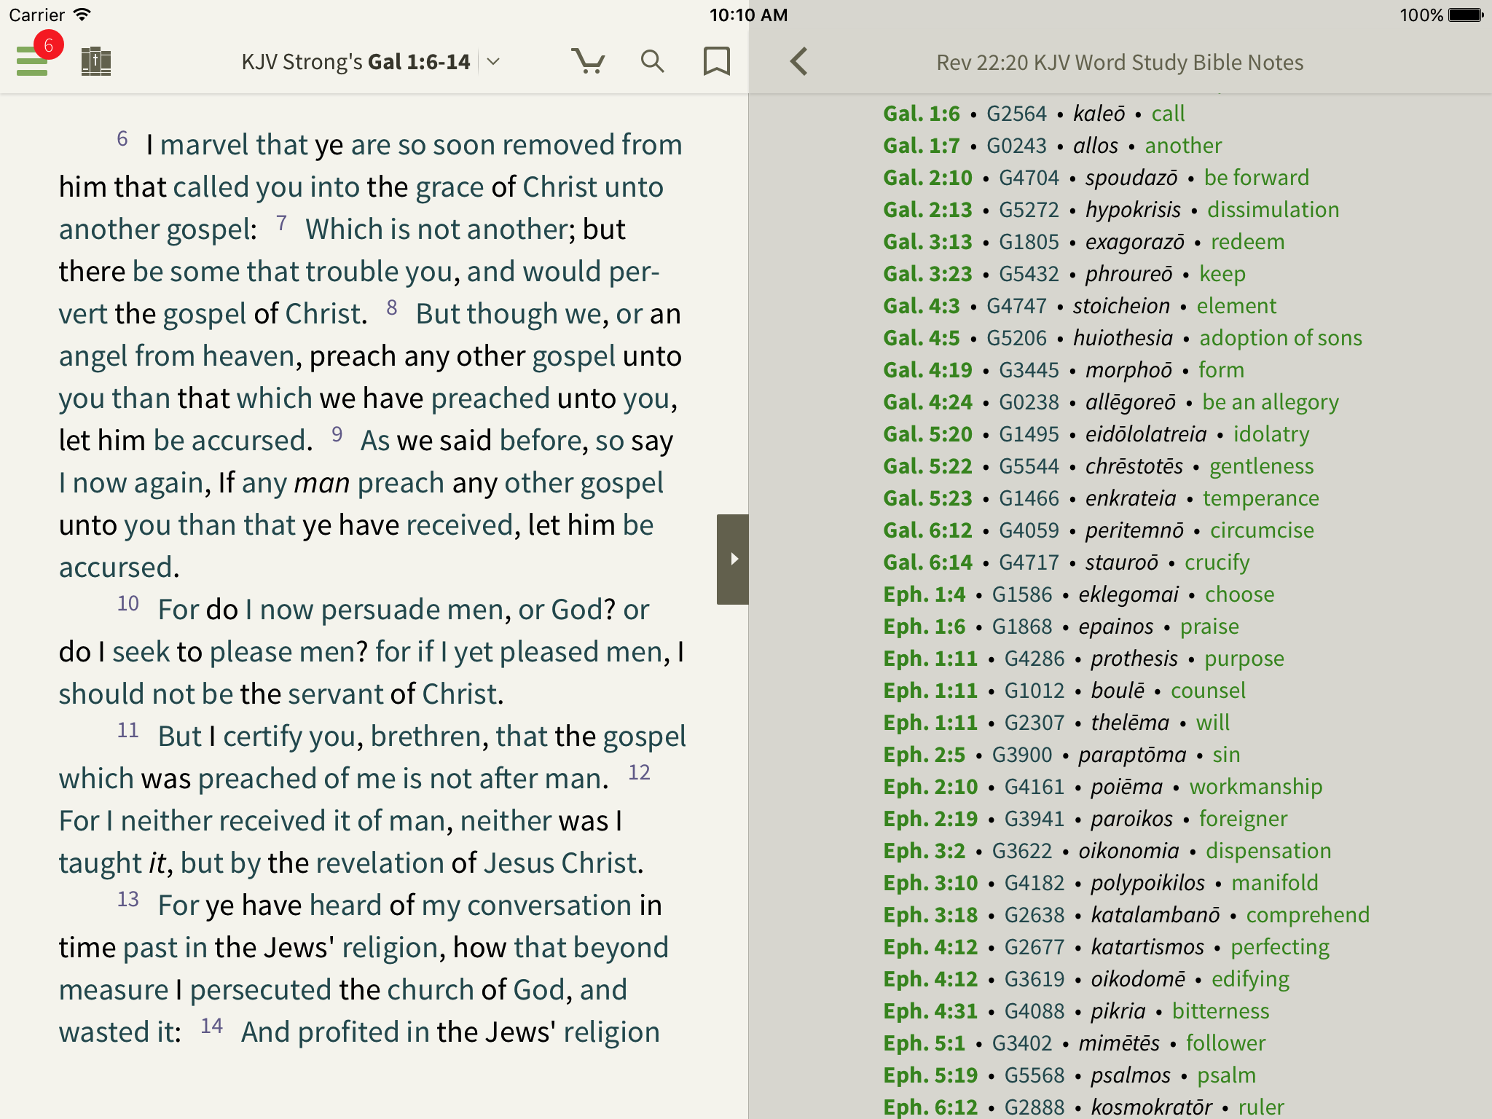The height and width of the screenshot is (1119, 1492).
Task: Tap Strong's number G2638
Action: [1034, 915]
